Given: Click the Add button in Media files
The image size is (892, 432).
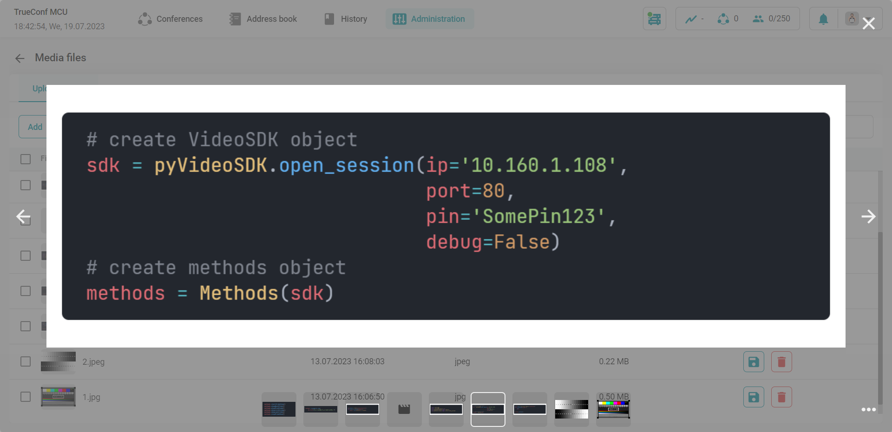Looking at the screenshot, I should pyautogui.click(x=35, y=127).
